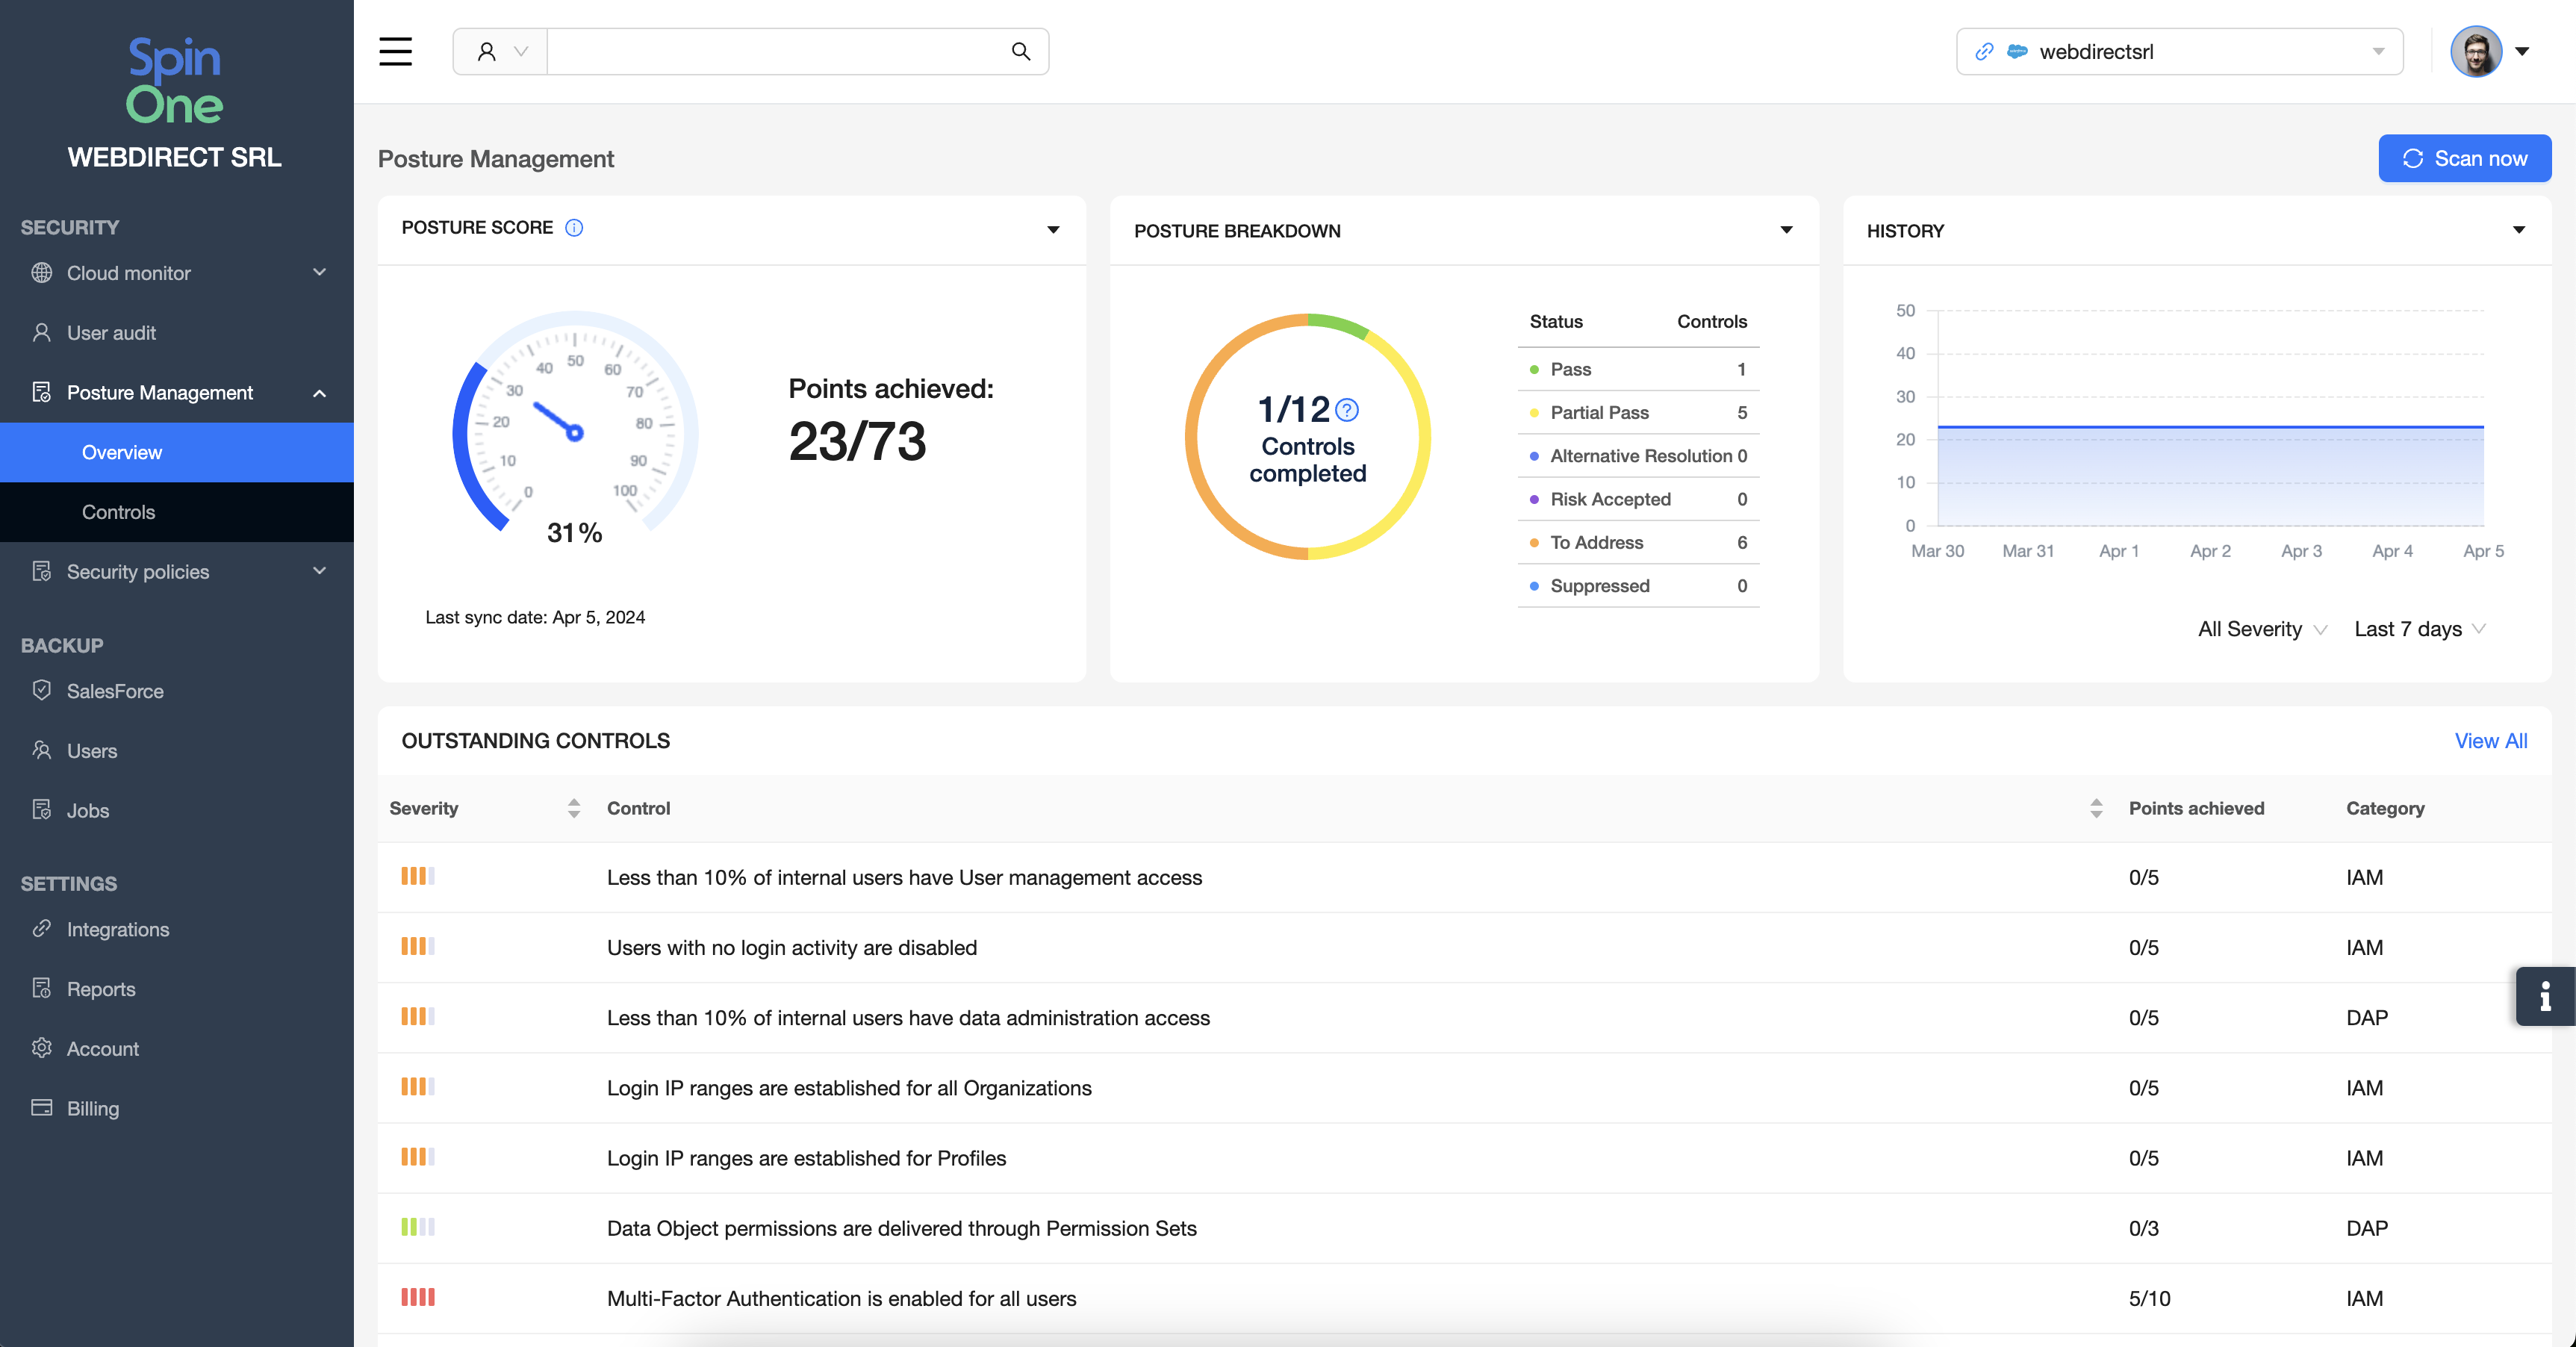The width and height of the screenshot is (2576, 1347).
Task: Click the Posture Score info icon
Action: tap(574, 228)
